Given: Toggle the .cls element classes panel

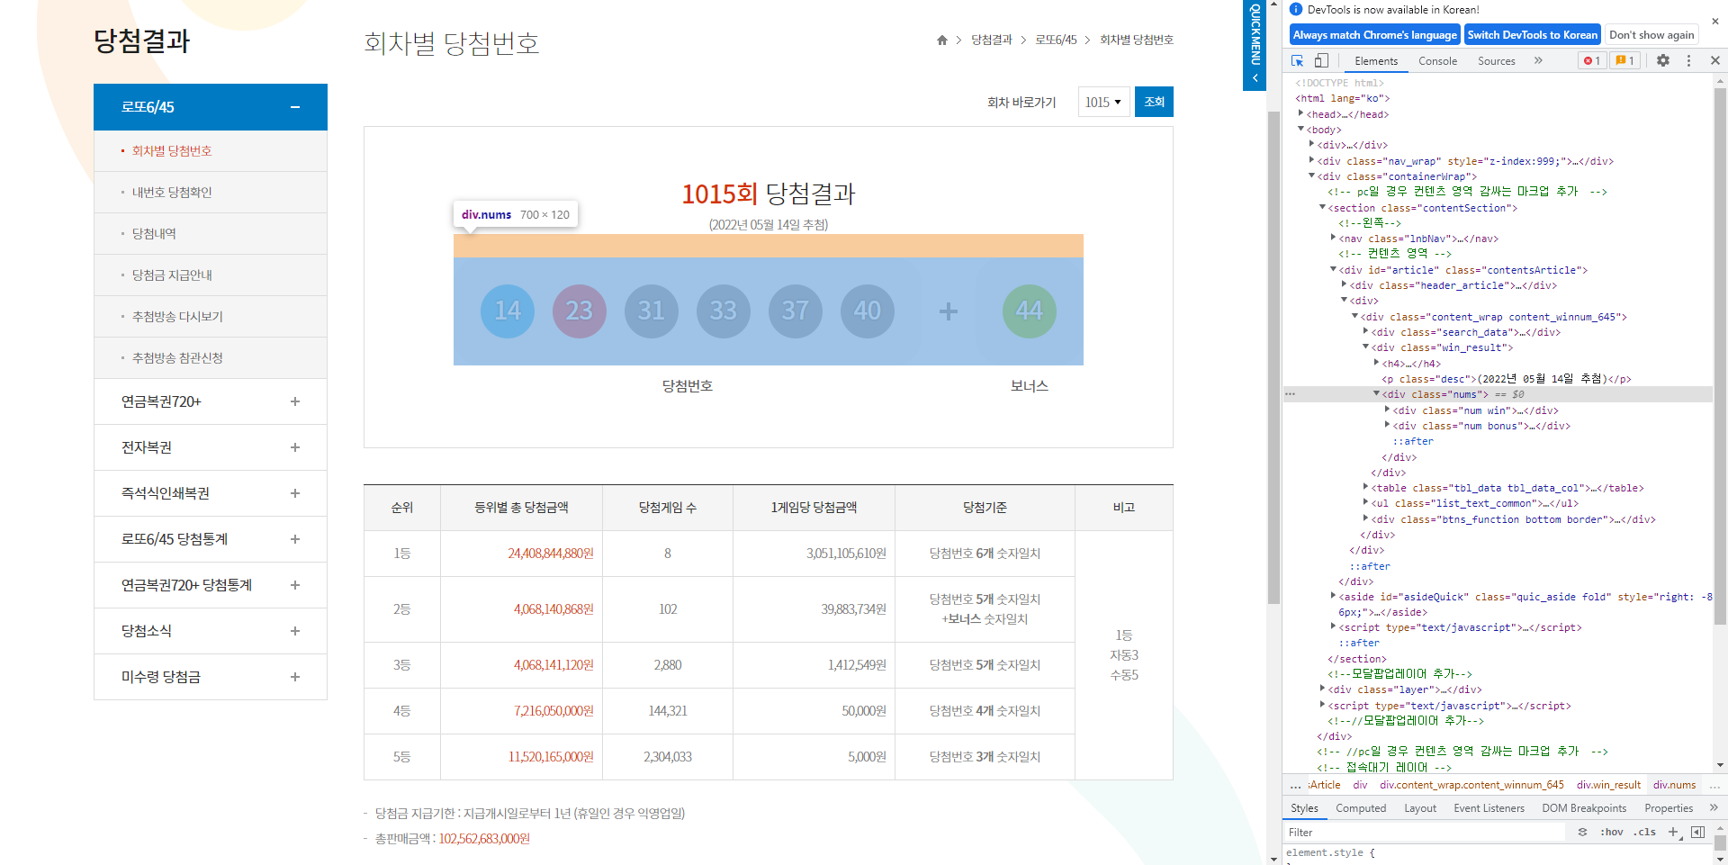Looking at the screenshot, I should 1645,832.
